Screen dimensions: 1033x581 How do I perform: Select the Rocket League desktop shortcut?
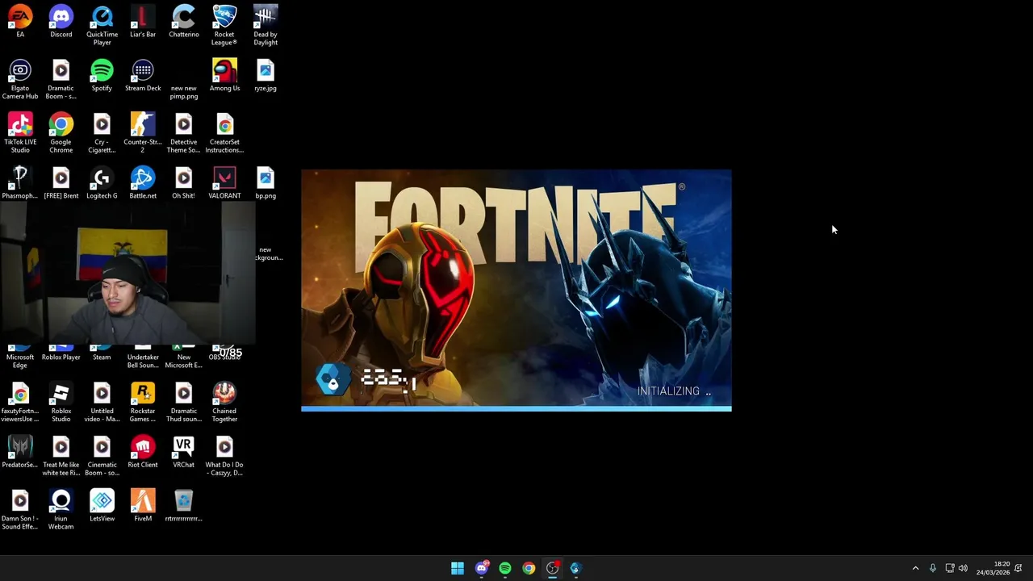[x=224, y=25]
